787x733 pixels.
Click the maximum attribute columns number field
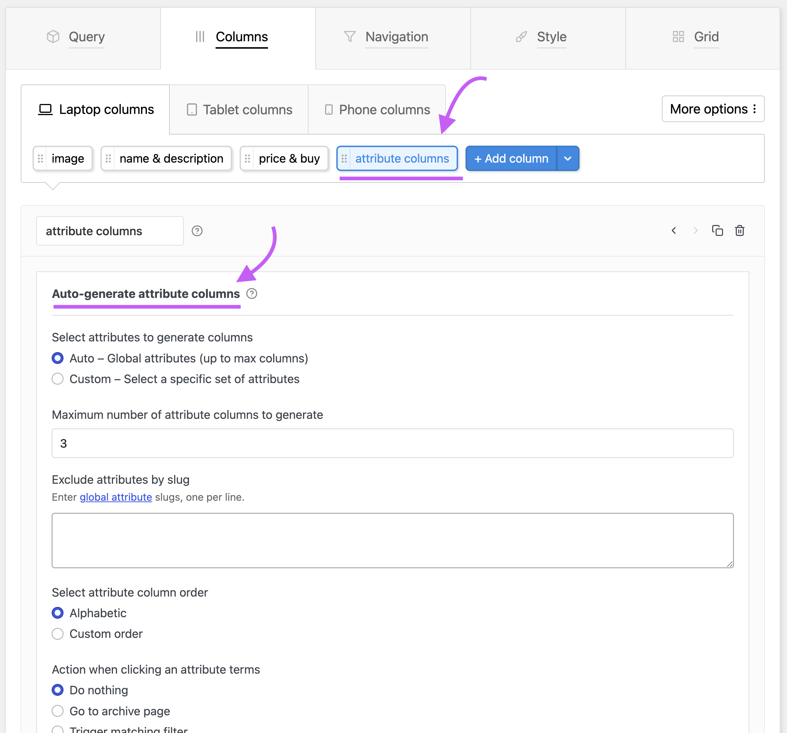pos(392,443)
